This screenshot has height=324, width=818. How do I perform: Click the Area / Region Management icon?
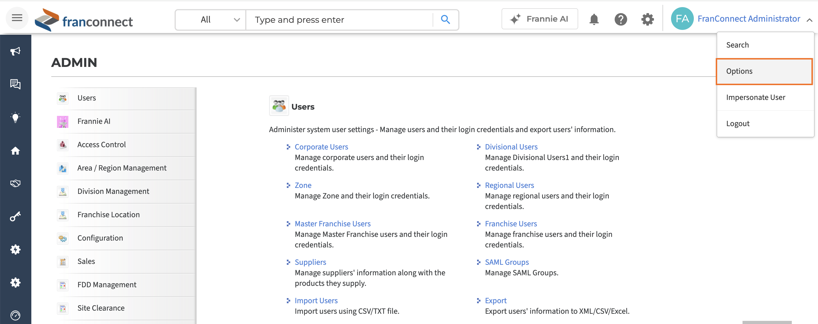[x=63, y=168]
